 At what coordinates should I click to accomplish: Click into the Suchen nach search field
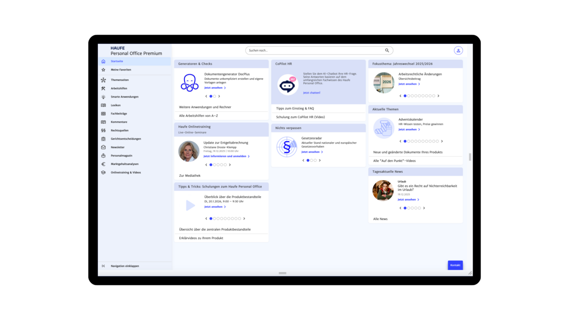(x=313, y=51)
